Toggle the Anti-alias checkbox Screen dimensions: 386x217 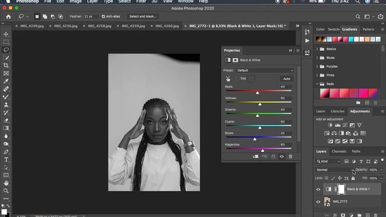point(103,16)
